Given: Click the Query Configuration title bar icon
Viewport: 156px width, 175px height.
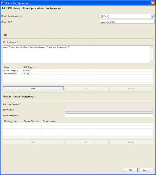Looking at the screenshot, I should (x=2, y=3).
